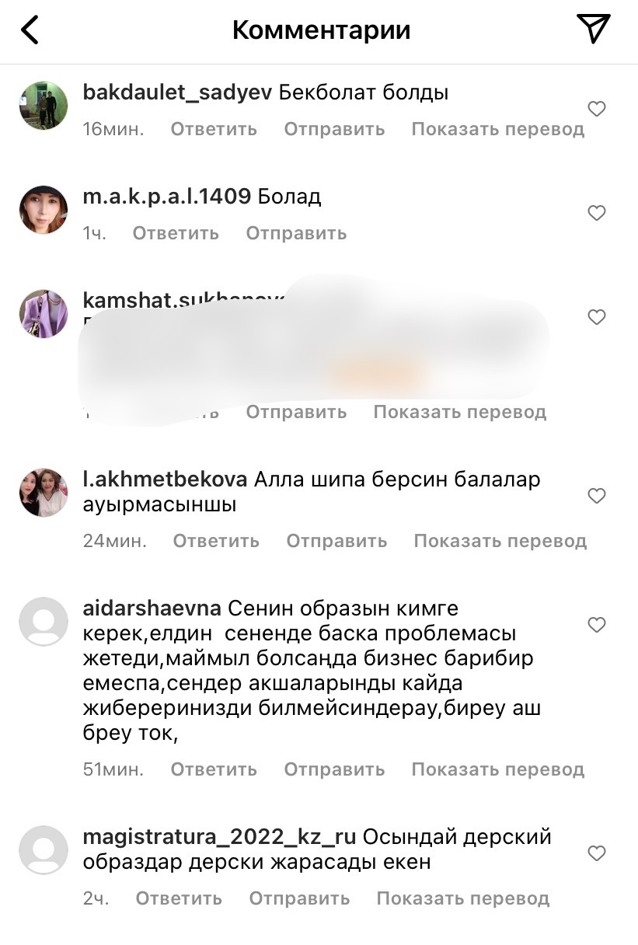The width and height of the screenshot is (638, 945).
Task: Tap l.akhmetbekova avatar photo
Action: point(44,493)
